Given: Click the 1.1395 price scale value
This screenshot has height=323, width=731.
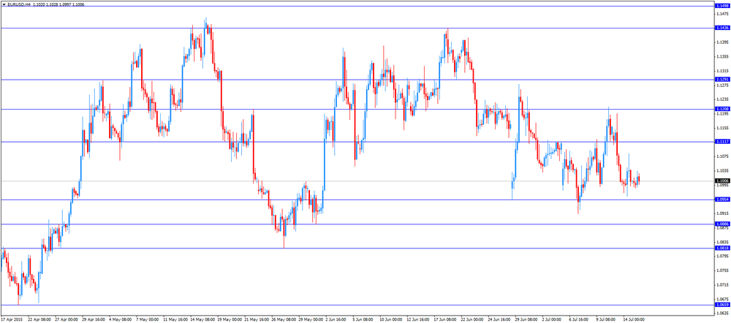Looking at the screenshot, I should 722,42.
